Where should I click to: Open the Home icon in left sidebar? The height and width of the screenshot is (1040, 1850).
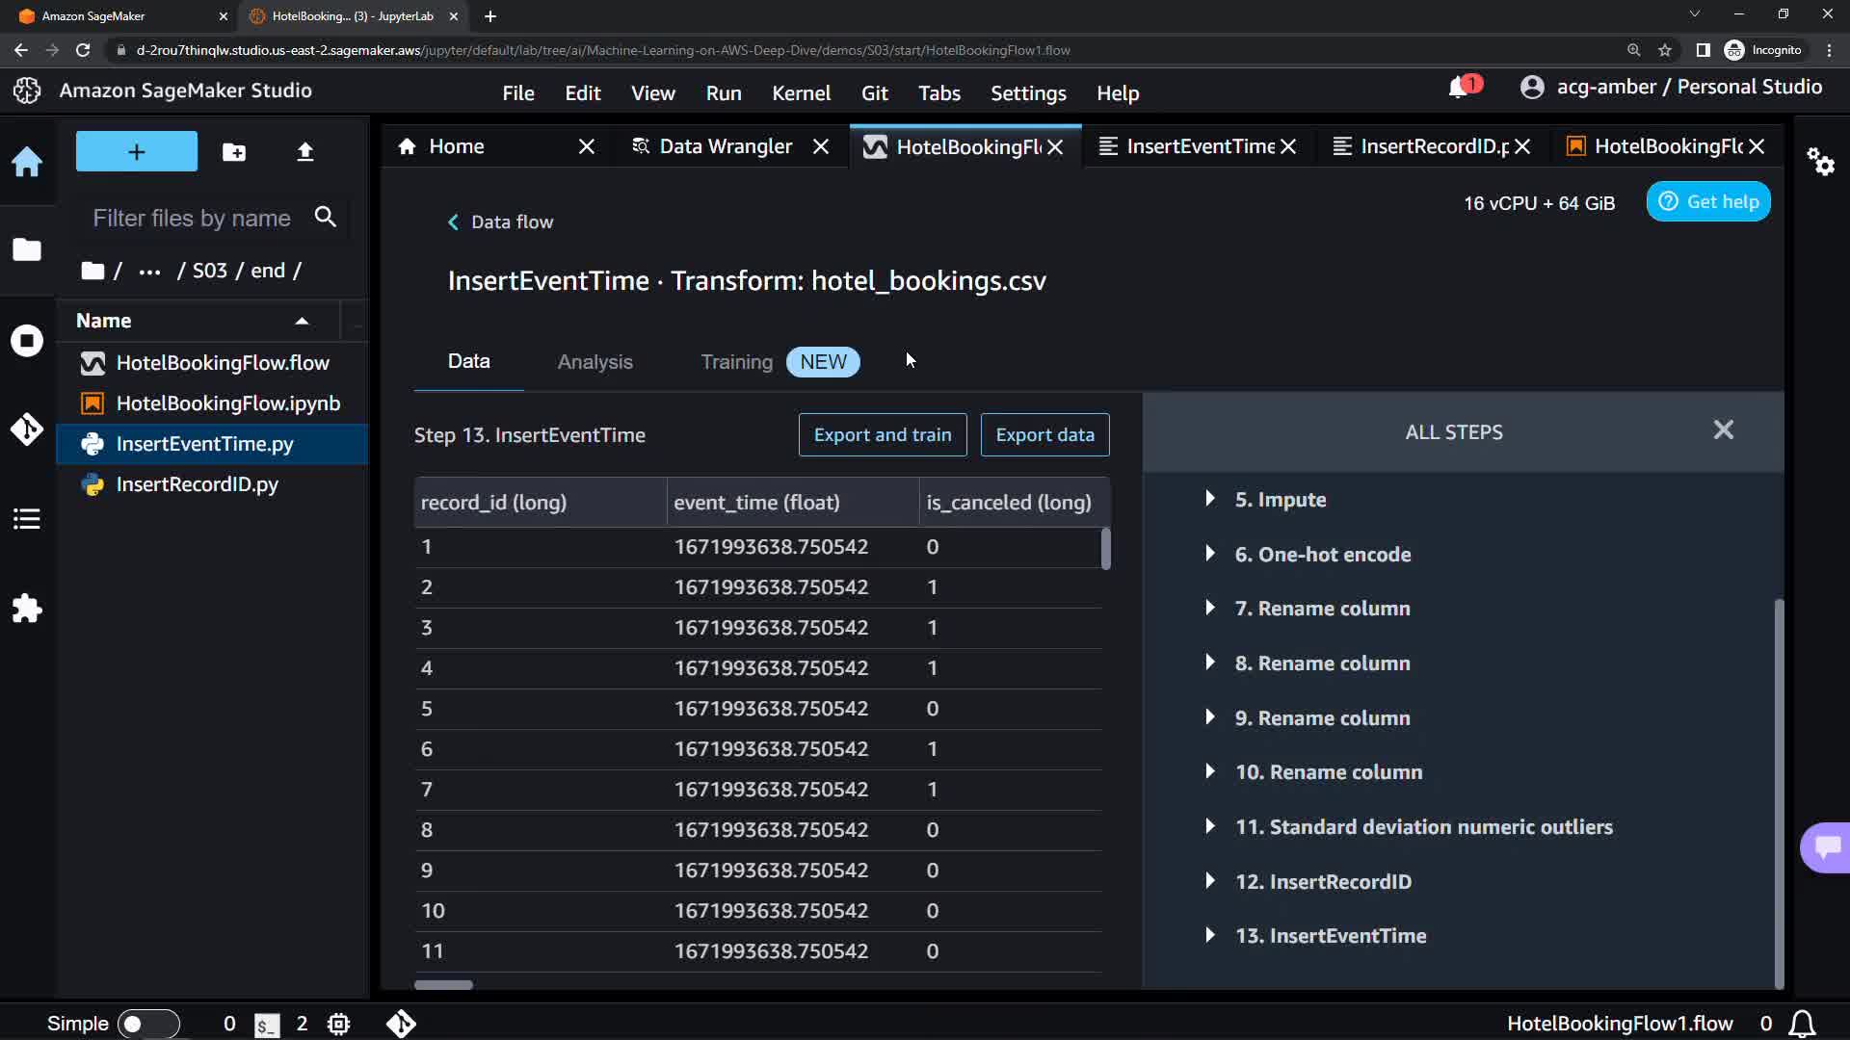pyautogui.click(x=27, y=162)
